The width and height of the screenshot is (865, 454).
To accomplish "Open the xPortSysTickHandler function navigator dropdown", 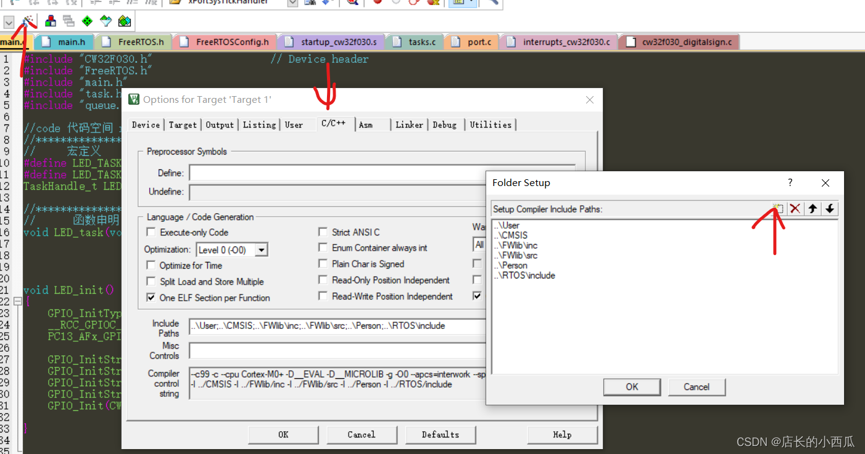I will coord(292,3).
